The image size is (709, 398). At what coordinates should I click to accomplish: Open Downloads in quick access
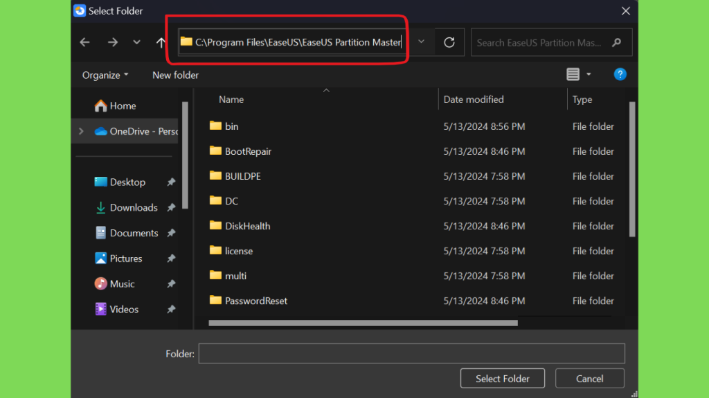126,207
